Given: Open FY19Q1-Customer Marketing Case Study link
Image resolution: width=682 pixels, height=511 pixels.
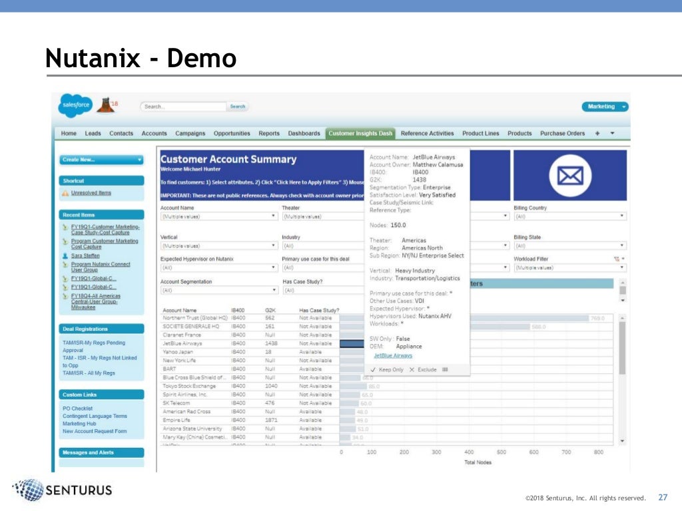Looking at the screenshot, I should click(x=105, y=230).
